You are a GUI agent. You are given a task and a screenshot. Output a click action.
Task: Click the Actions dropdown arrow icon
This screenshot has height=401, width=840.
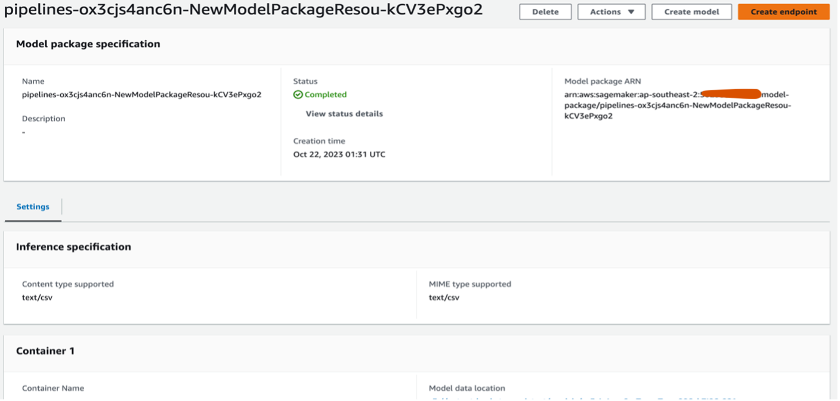(x=631, y=12)
